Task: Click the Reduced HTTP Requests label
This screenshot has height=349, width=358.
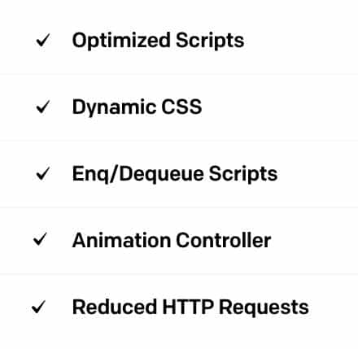Action: point(190,308)
